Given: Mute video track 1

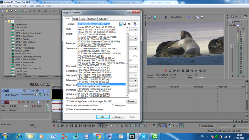Looking at the screenshot, I should click(44, 91).
